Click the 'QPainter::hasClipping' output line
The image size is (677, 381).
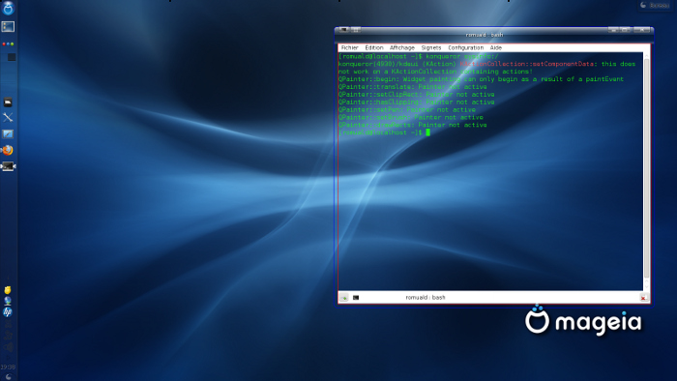[x=416, y=103]
